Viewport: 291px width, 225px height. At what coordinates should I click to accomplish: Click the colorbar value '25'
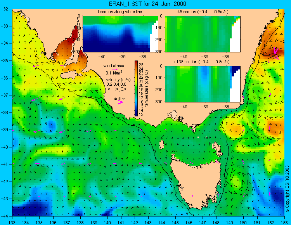tap(141, 64)
